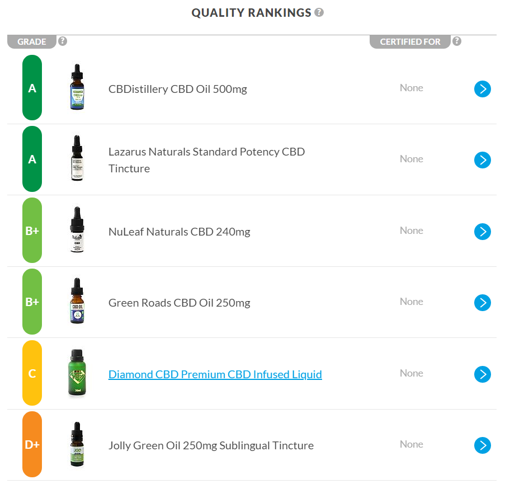Click the GRADE column header
The image size is (524, 484).
[32, 42]
